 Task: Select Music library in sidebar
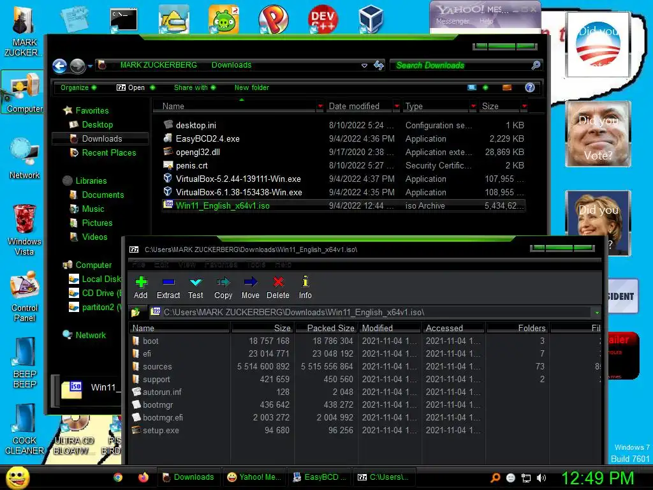click(93, 209)
